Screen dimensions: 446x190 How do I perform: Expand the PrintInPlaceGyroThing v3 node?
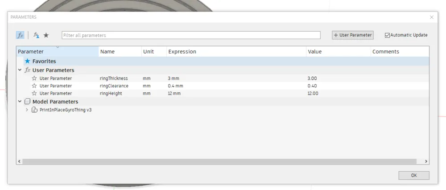tap(27, 110)
